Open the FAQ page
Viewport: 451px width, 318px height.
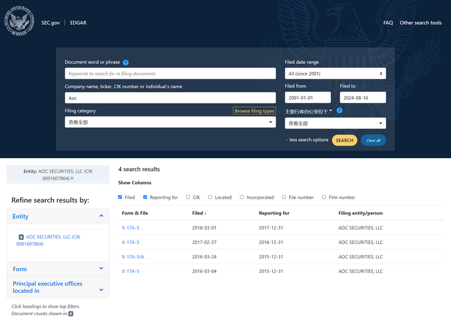pyautogui.click(x=388, y=23)
